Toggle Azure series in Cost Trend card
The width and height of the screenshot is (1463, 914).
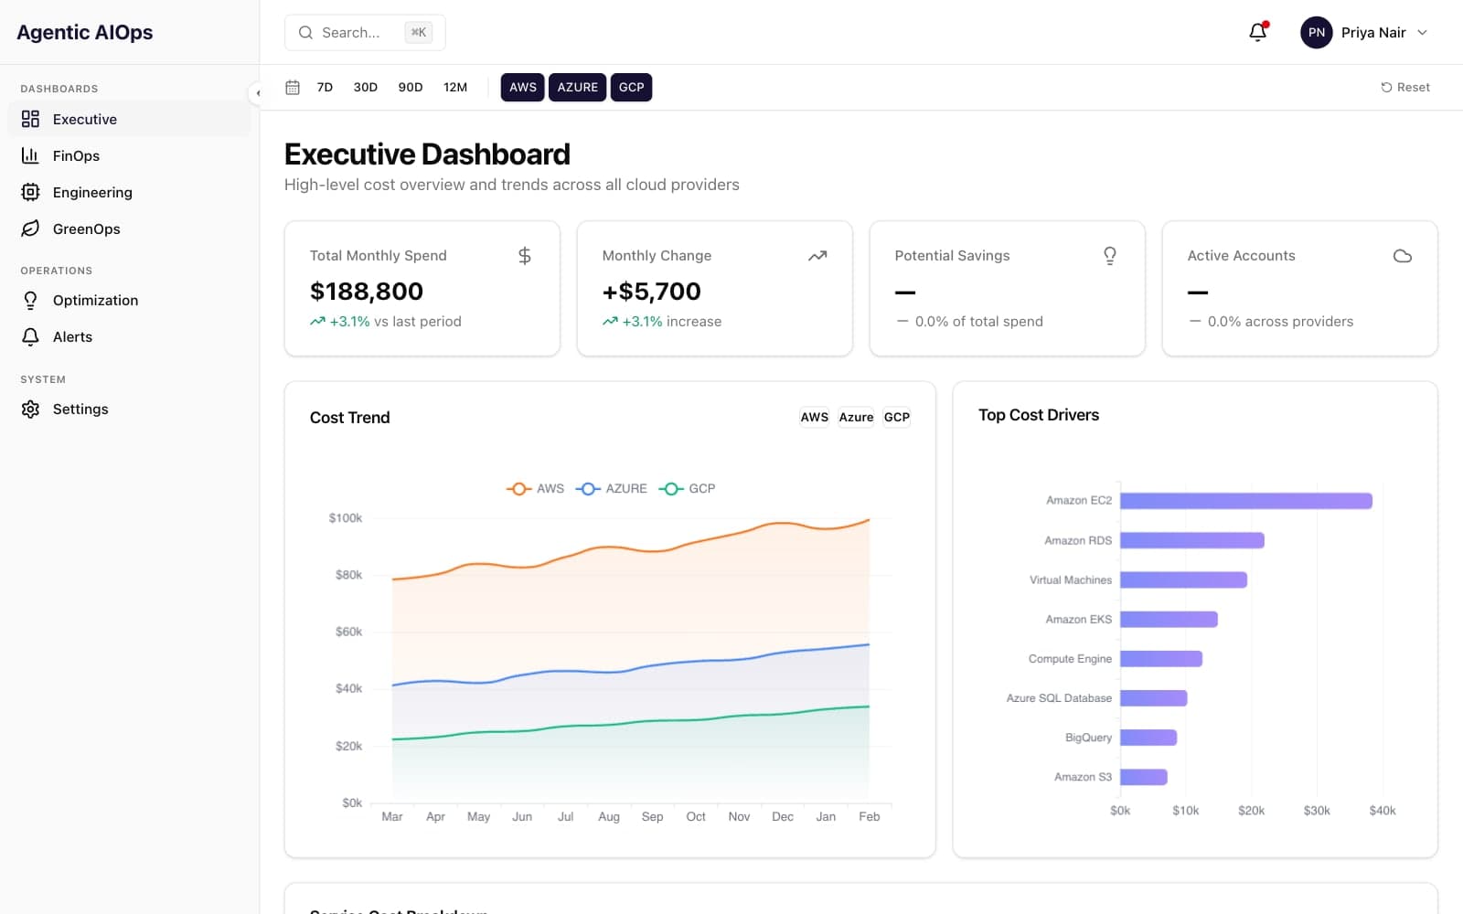(857, 417)
